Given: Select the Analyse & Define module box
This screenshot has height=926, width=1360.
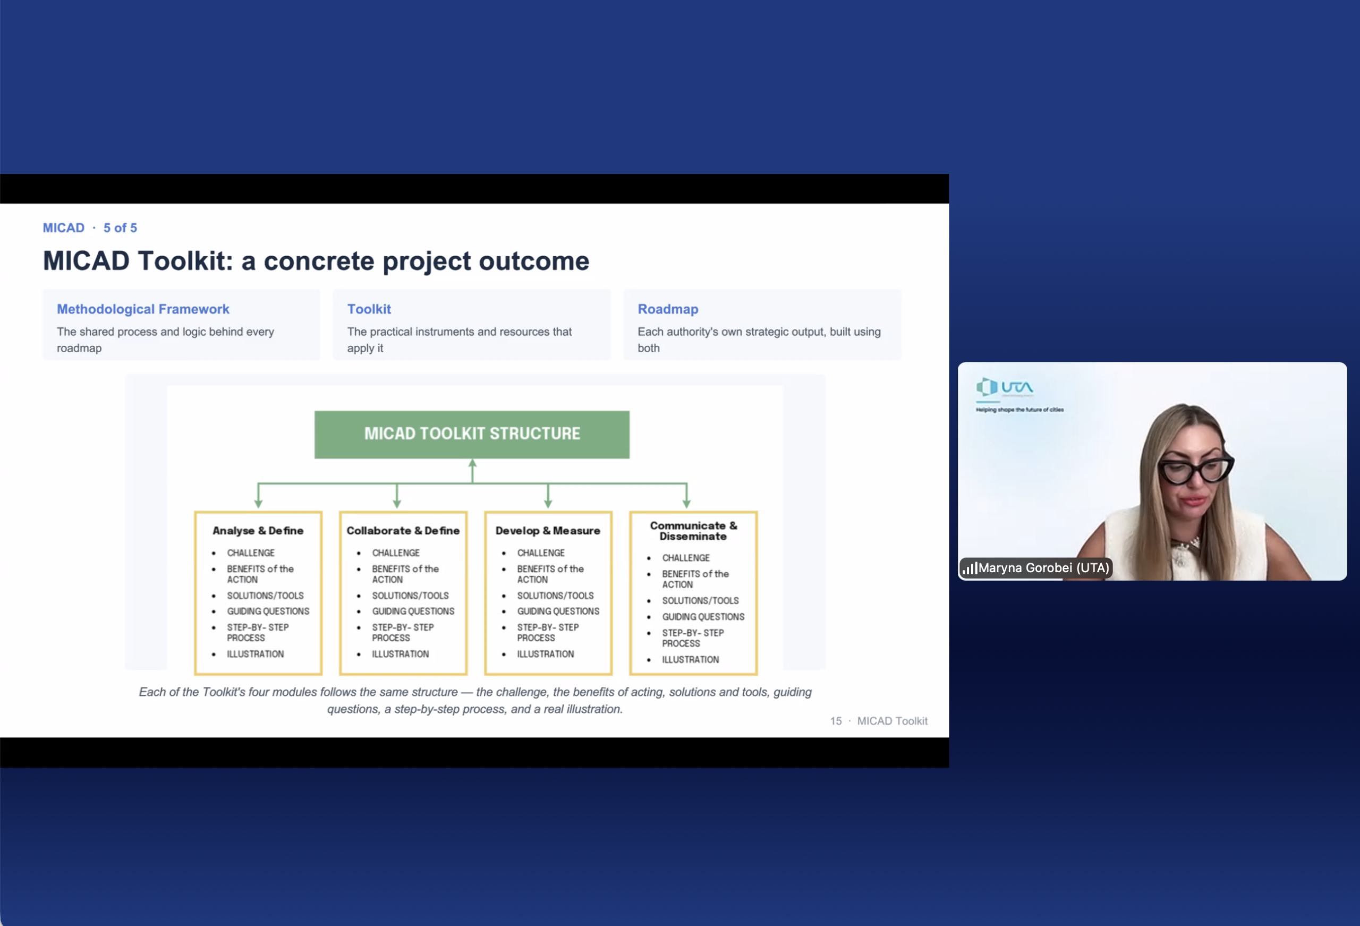Looking at the screenshot, I should point(258,593).
